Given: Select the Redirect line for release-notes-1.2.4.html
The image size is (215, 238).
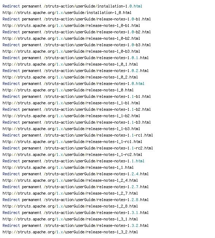Looking at the screenshot, I should [76, 174].
